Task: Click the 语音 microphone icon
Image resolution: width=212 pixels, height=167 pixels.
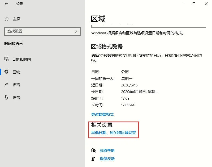Action: 6,97
